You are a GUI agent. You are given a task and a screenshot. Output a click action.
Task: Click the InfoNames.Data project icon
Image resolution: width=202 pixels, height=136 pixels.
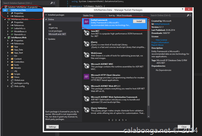(9, 10)
